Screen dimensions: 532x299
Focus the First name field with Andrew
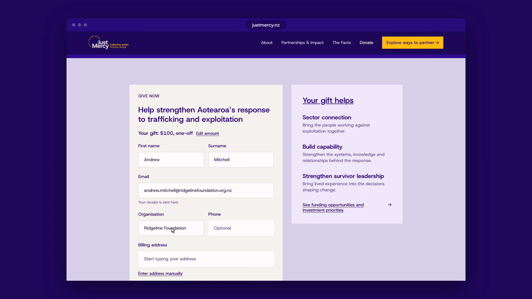(x=171, y=159)
